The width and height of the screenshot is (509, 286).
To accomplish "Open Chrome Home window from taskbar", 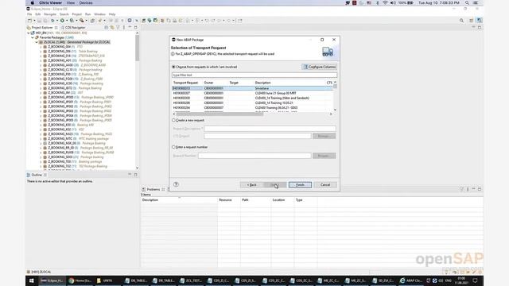I will click(80, 280).
